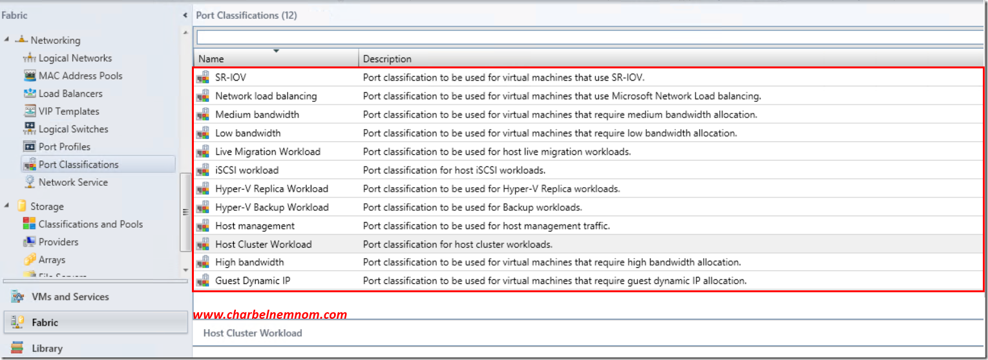
Task: Click the High bandwidth row icon
Action: coord(204,262)
